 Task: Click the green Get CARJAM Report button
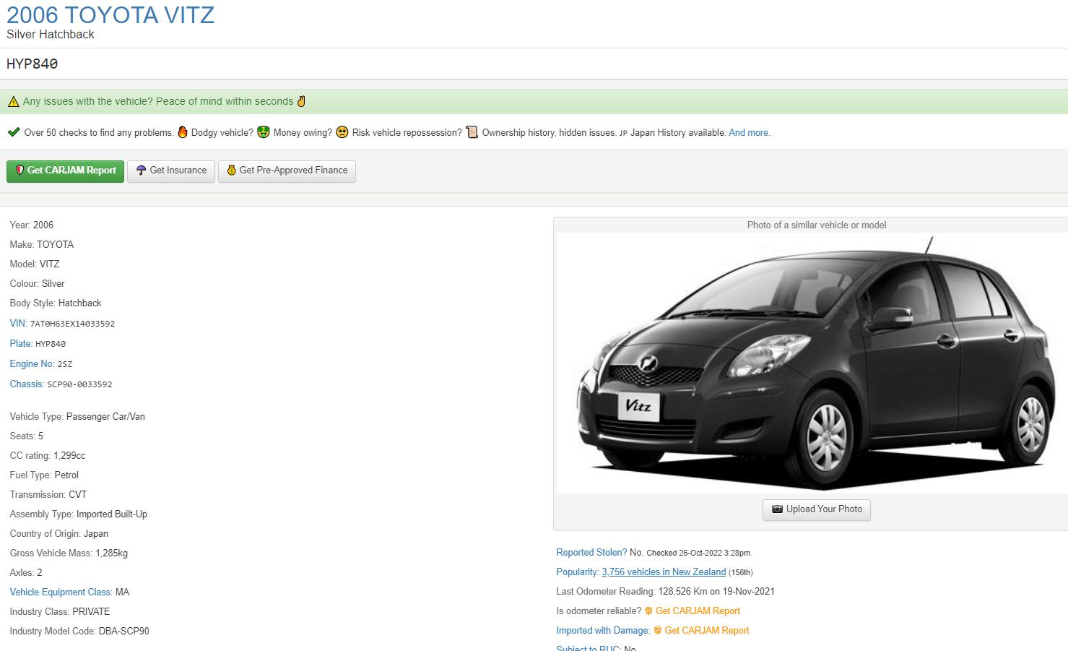(x=65, y=171)
